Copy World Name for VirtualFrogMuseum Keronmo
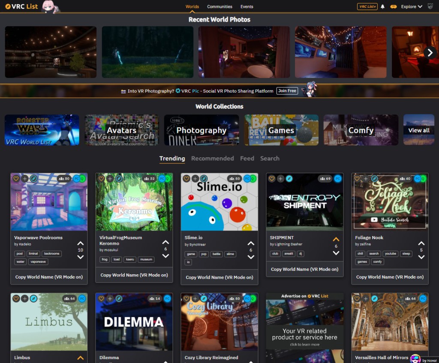Viewport: 439px width, 363px height. [134, 275]
